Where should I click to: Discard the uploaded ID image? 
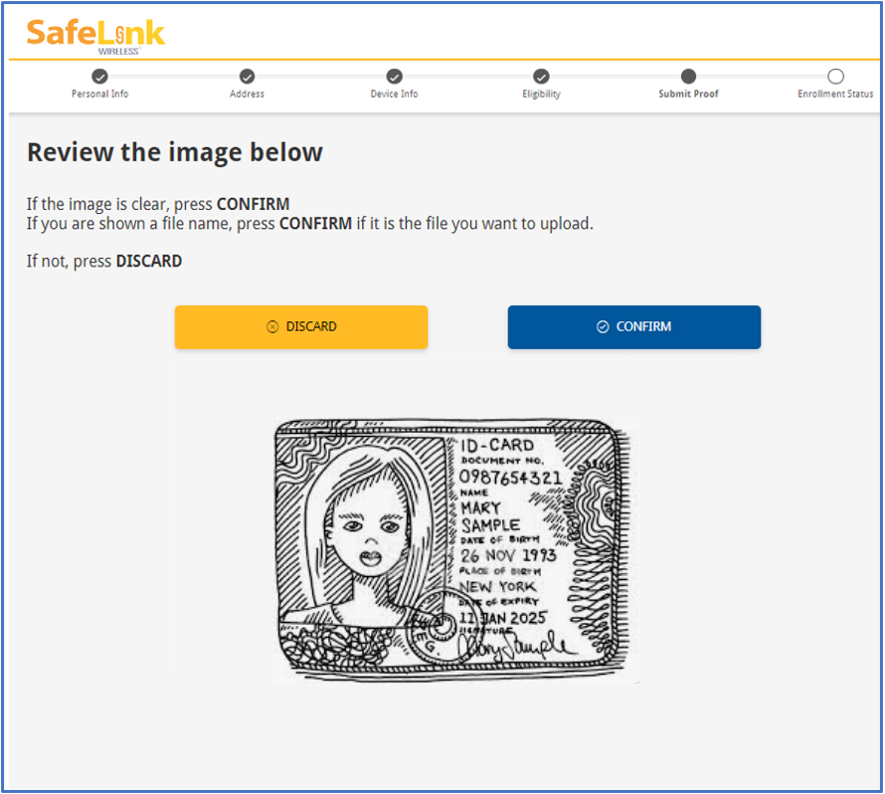(301, 327)
